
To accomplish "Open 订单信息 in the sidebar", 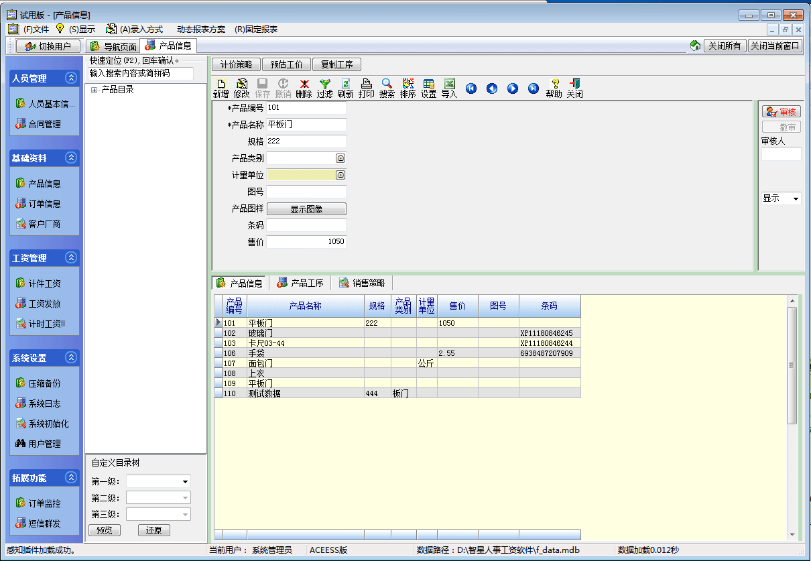I will click(x=38, y=204).
